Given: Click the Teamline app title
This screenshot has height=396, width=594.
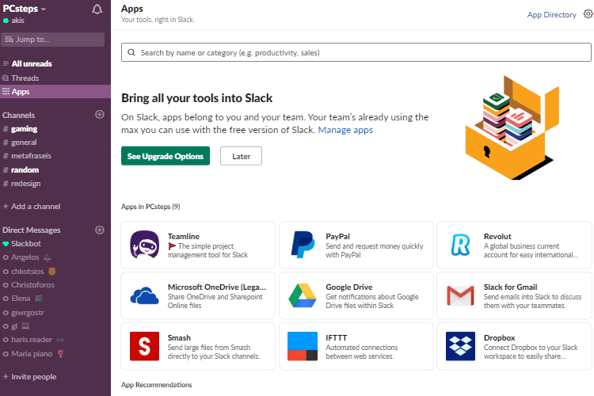Looking at the screenshot, I should point(184,237).
